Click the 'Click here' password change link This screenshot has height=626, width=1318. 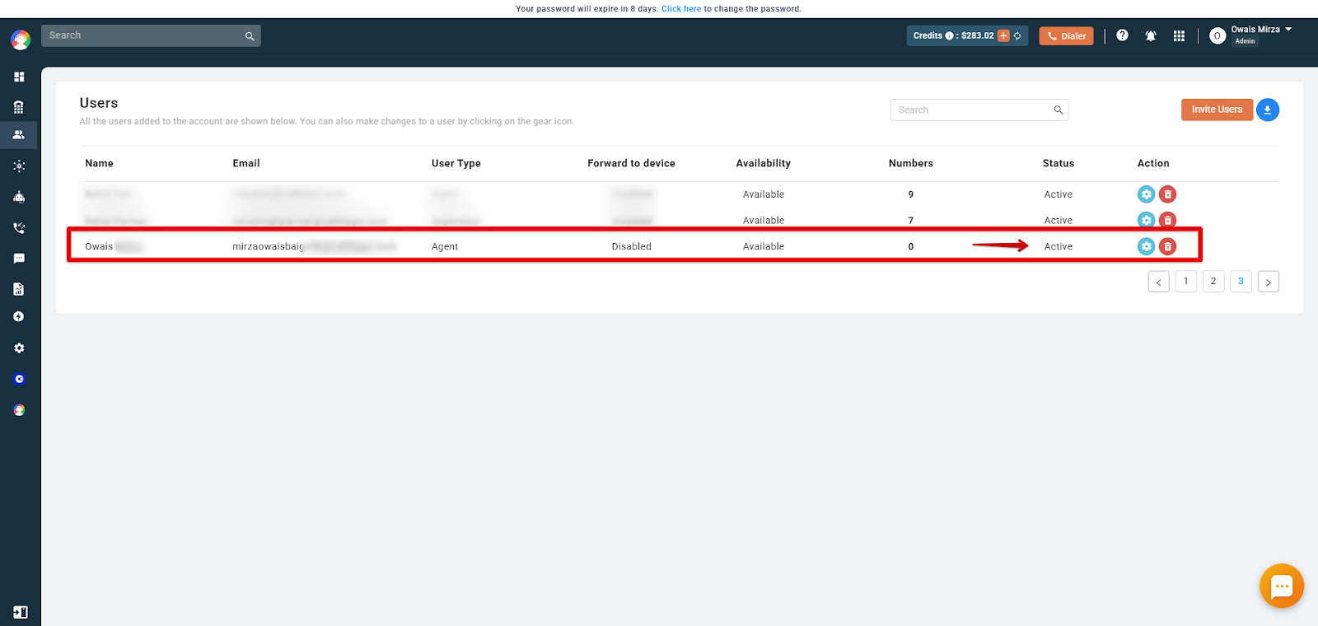[x=681, y=9]
